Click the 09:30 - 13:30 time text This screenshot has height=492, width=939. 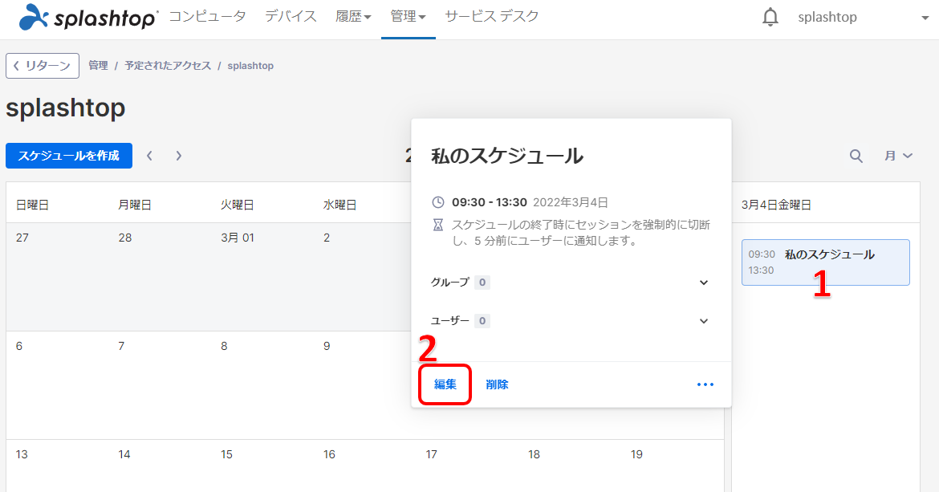click(490, 202)
